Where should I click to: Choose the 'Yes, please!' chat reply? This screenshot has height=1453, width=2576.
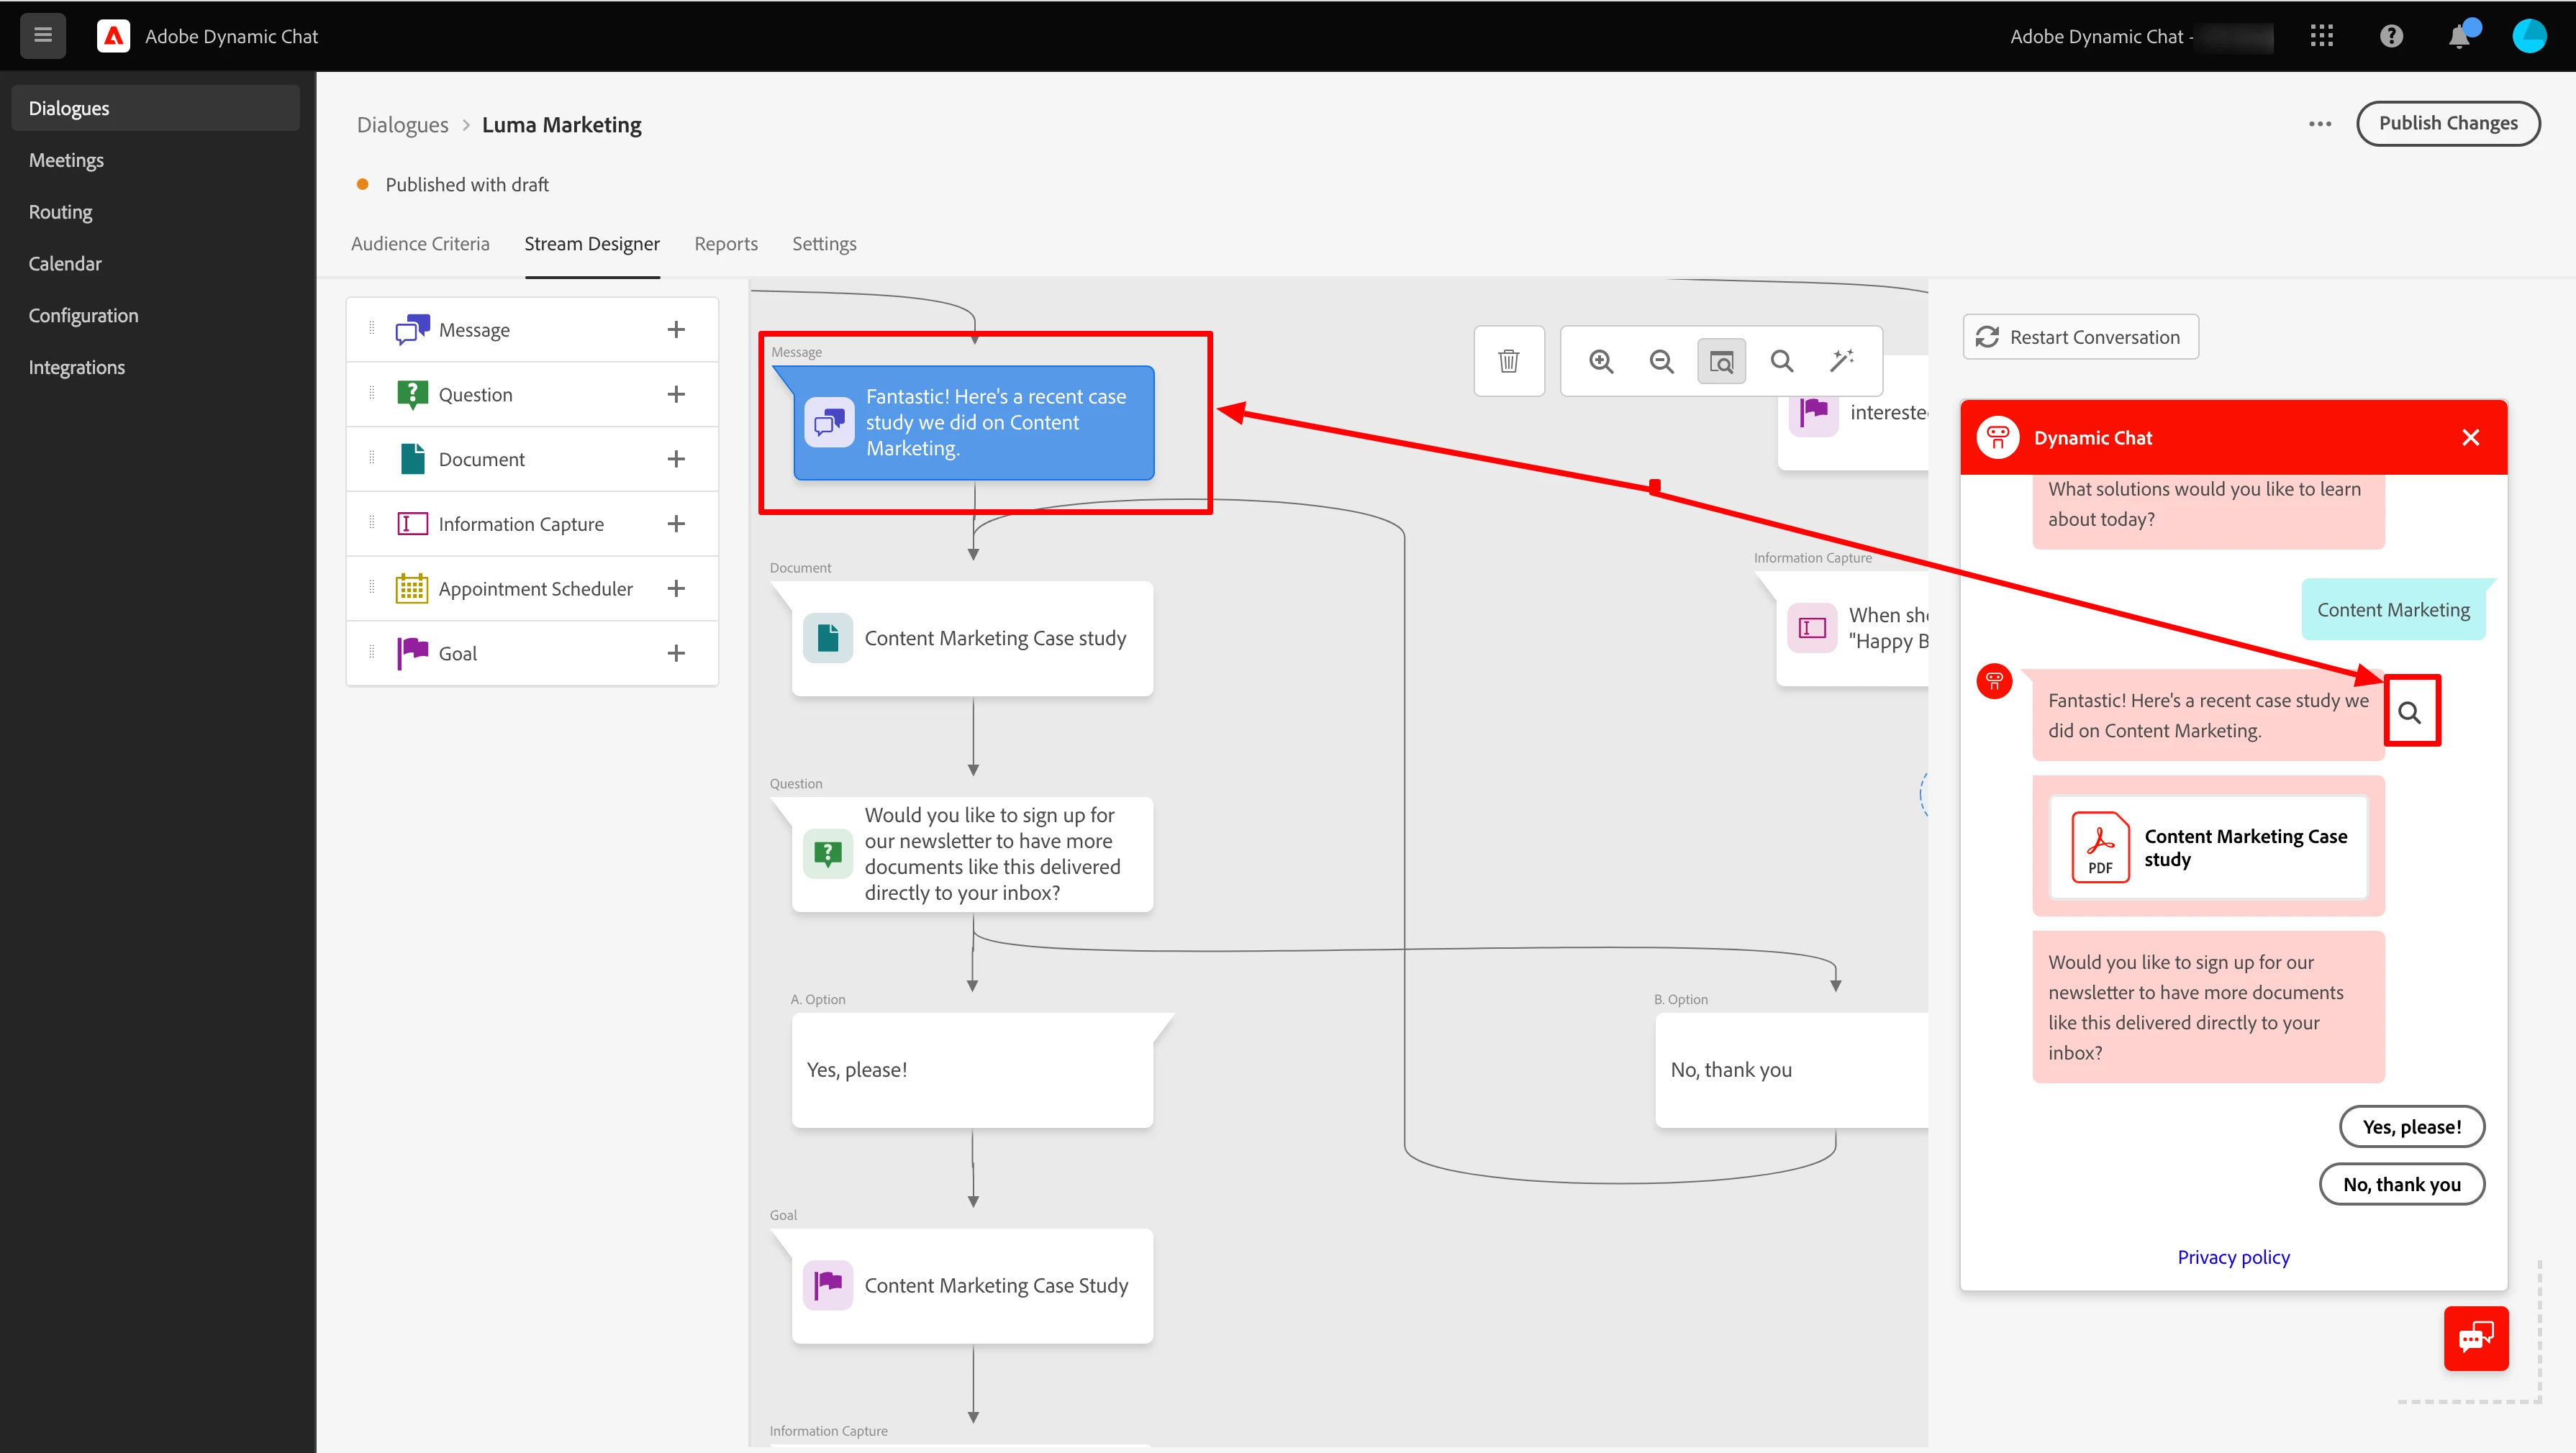point(2411,1127)
